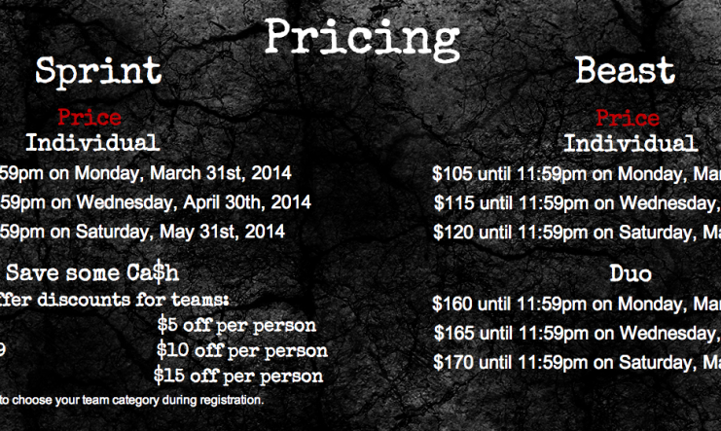Click the $165 Duo price line
Image resolution: width=721 pixels, height=431 pixels.
pos(578,333)
